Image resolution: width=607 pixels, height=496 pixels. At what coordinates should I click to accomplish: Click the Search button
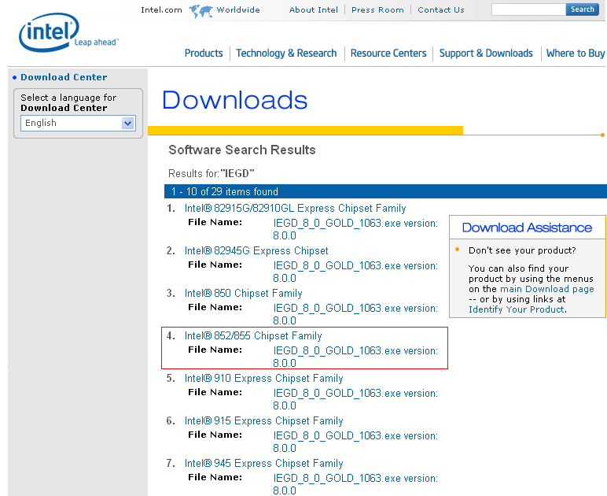coord(582,9)
